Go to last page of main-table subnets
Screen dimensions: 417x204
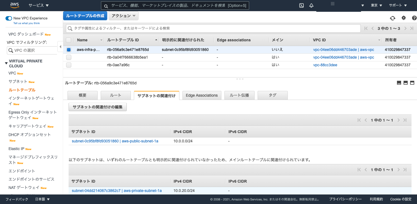(405, 170)
